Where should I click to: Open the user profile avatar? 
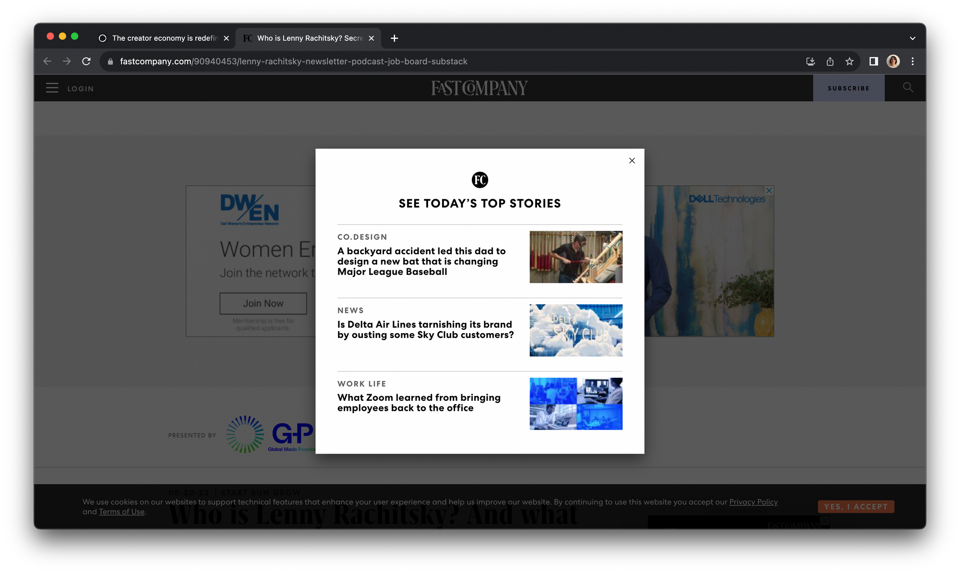(893, 61)
